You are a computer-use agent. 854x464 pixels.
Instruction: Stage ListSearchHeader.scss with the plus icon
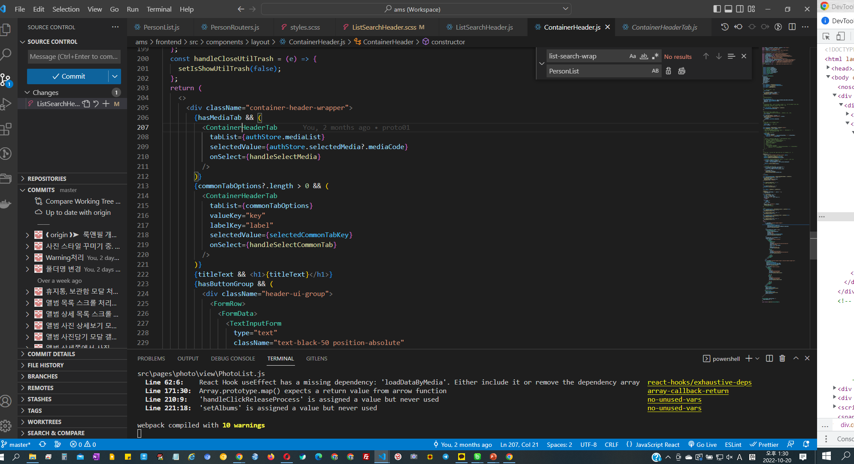(106, 104)
